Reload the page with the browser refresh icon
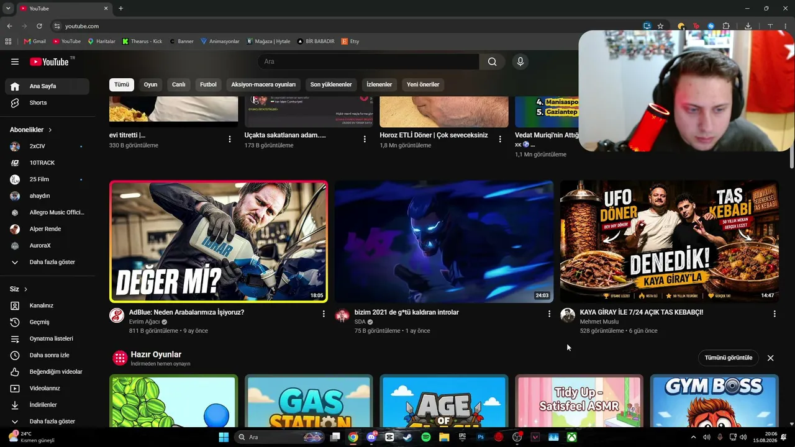Viewport: 795px width, 447px height. coord(39,26)
